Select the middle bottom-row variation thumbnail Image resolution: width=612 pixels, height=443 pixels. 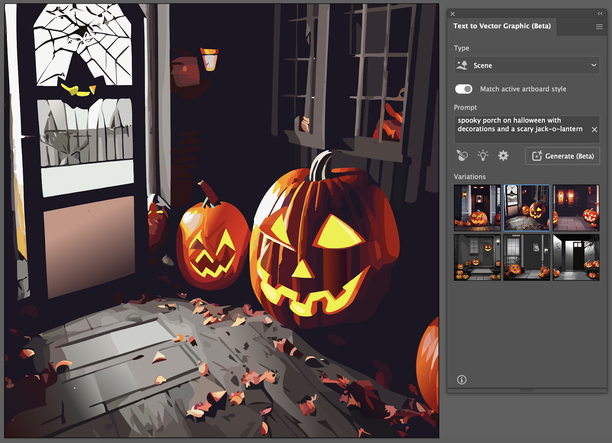pyautogui.click(x=526, y=257)
